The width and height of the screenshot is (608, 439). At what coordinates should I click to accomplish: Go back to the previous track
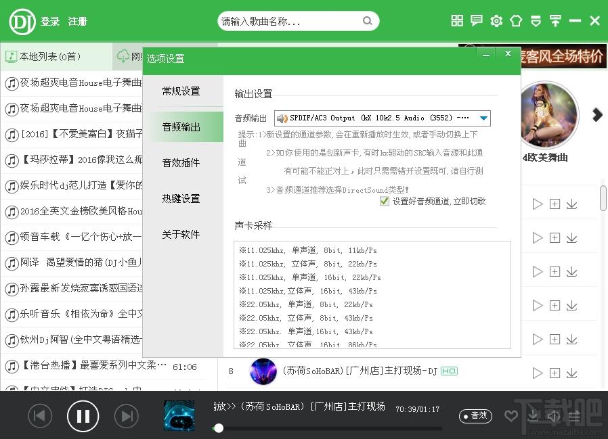40,415
